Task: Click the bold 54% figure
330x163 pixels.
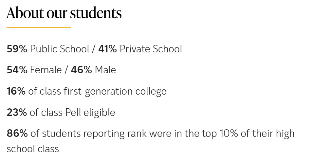Action: click(17, 70)
